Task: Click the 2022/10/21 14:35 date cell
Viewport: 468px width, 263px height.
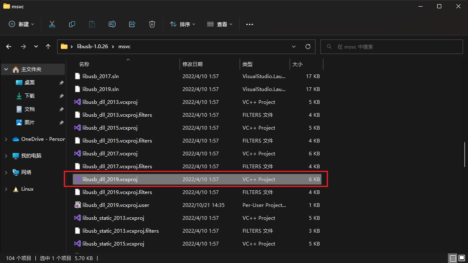Action: tap(203, 205)
